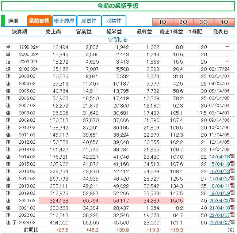
Task: Open PDF icon beside 15/04/09
Action: click(232, 164)
